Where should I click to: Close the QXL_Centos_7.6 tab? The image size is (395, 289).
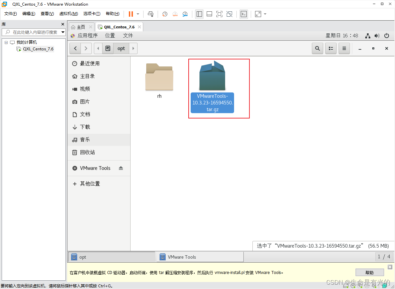click(x=139, y=27)
